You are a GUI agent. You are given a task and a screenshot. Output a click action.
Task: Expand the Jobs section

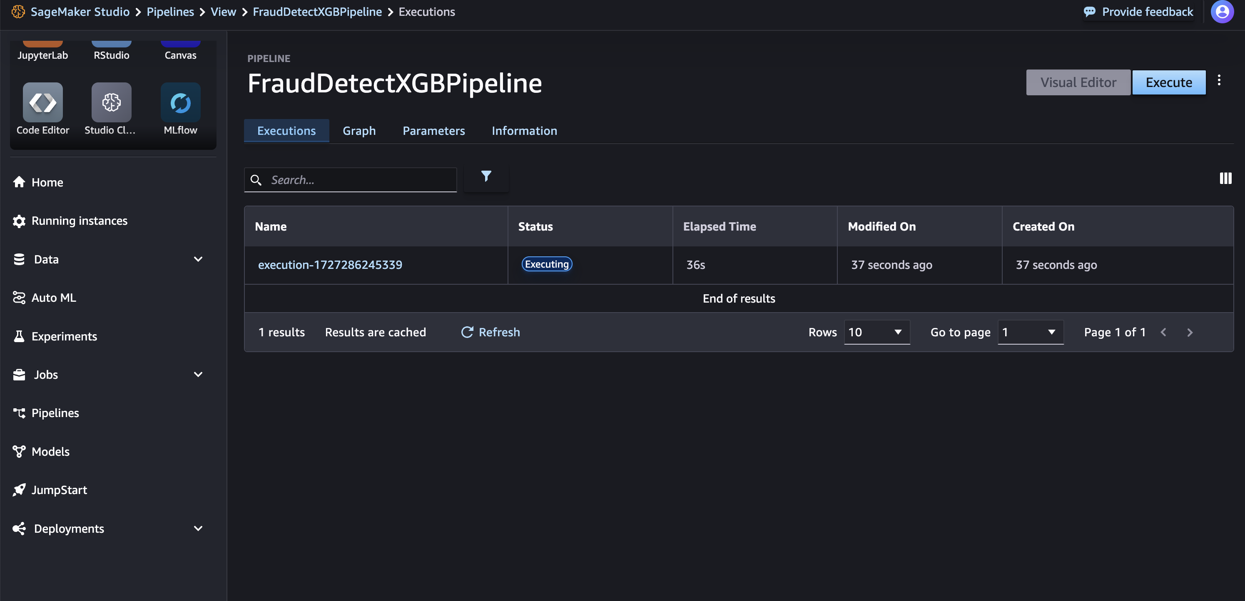point(198,375)
